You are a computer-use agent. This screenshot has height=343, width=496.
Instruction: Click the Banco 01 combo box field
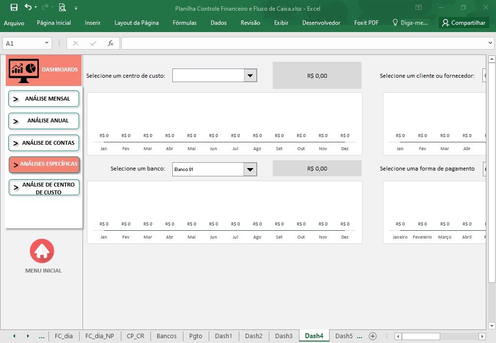(208, 170)
